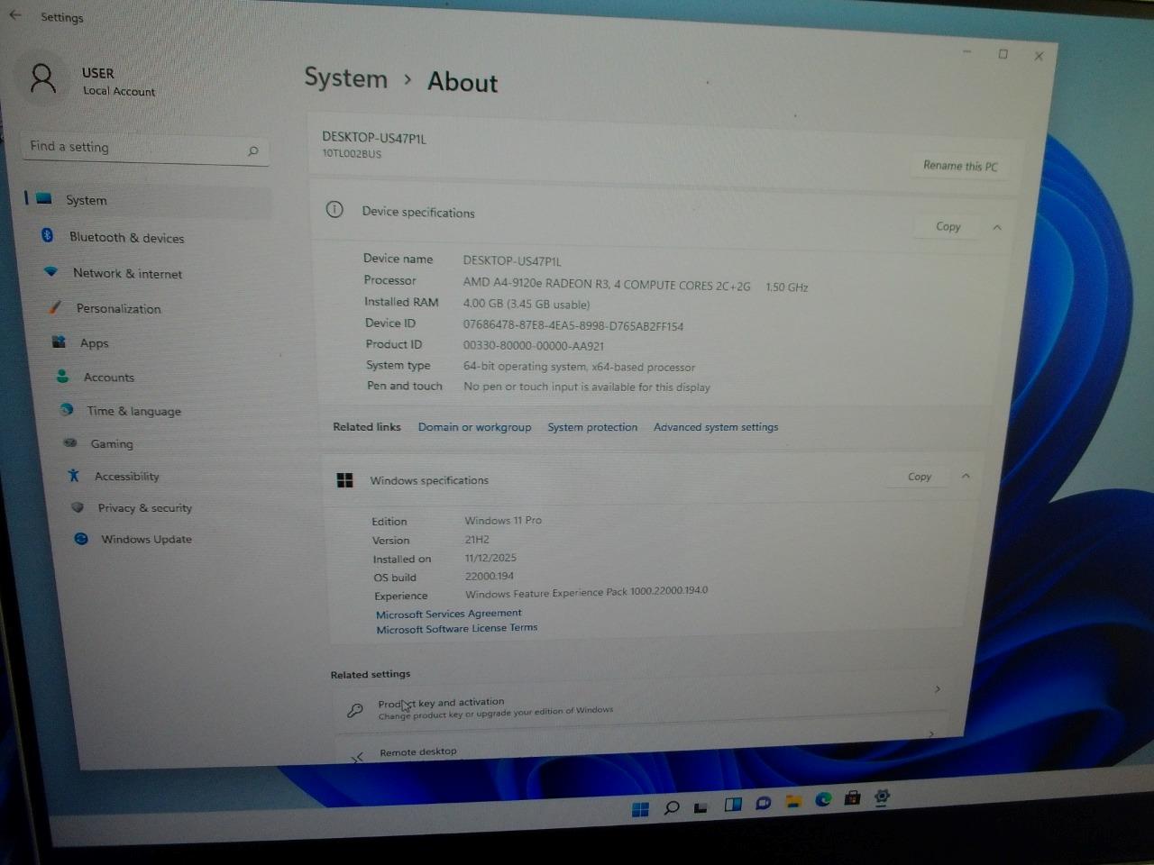This screenshot has width=1154, height=865.
Task: Collapse the Windows specifications section
Action: (x=966, y=477)
